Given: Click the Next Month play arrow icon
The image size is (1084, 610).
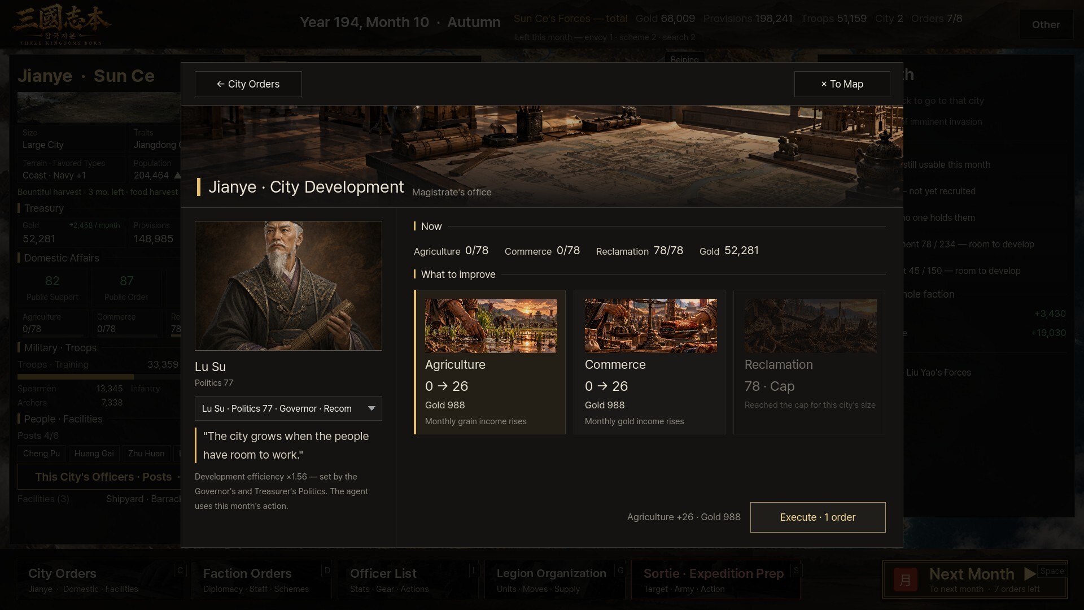Looking at the screenshot, I should tap(1030, 574).
